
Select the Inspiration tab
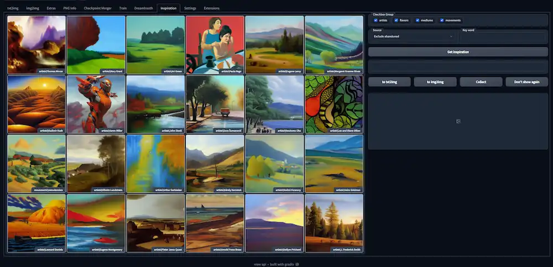point(168,8)
